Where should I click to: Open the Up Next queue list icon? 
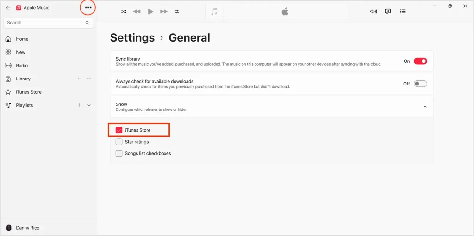coord(403,12)
